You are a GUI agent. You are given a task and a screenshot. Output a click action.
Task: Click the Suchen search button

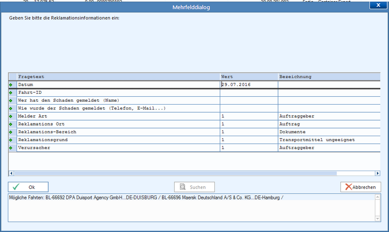(194, 187)
